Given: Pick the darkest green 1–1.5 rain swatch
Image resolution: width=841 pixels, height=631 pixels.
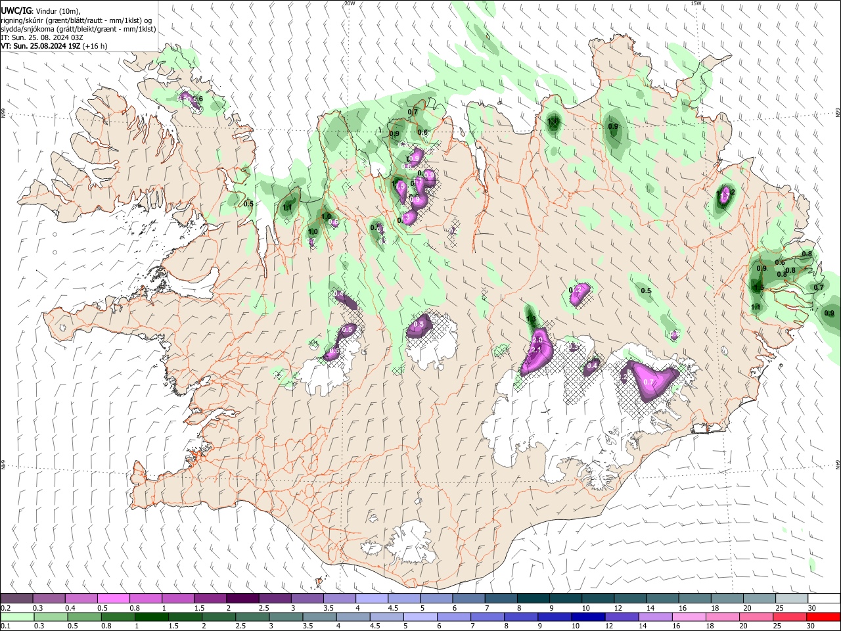Looking at the screenshot, I should tap(151, 617).
